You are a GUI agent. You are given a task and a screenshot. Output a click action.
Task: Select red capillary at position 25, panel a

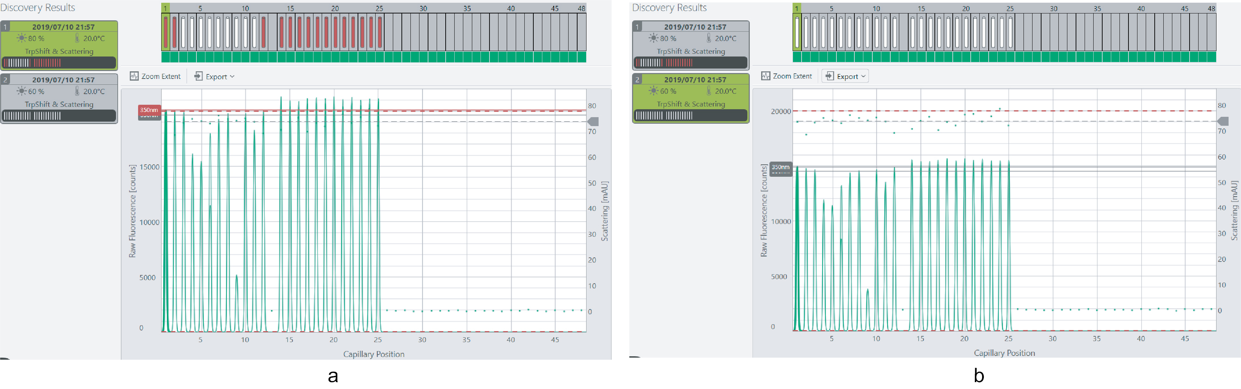pos(380,32)
